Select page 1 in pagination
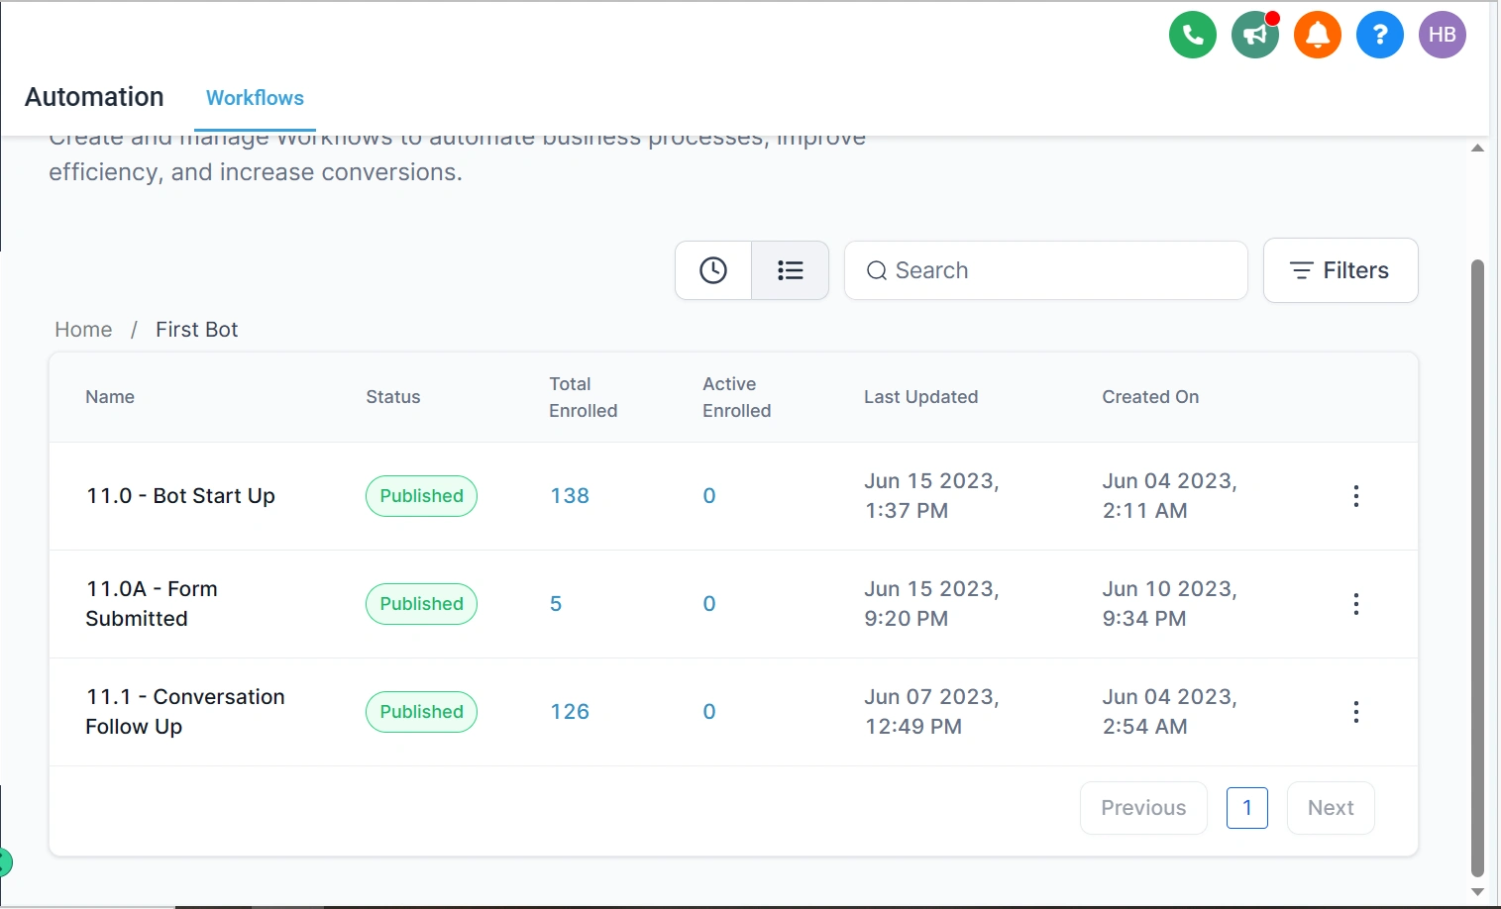This screenshot has width=1501, height=909. tap(1247, 808)
